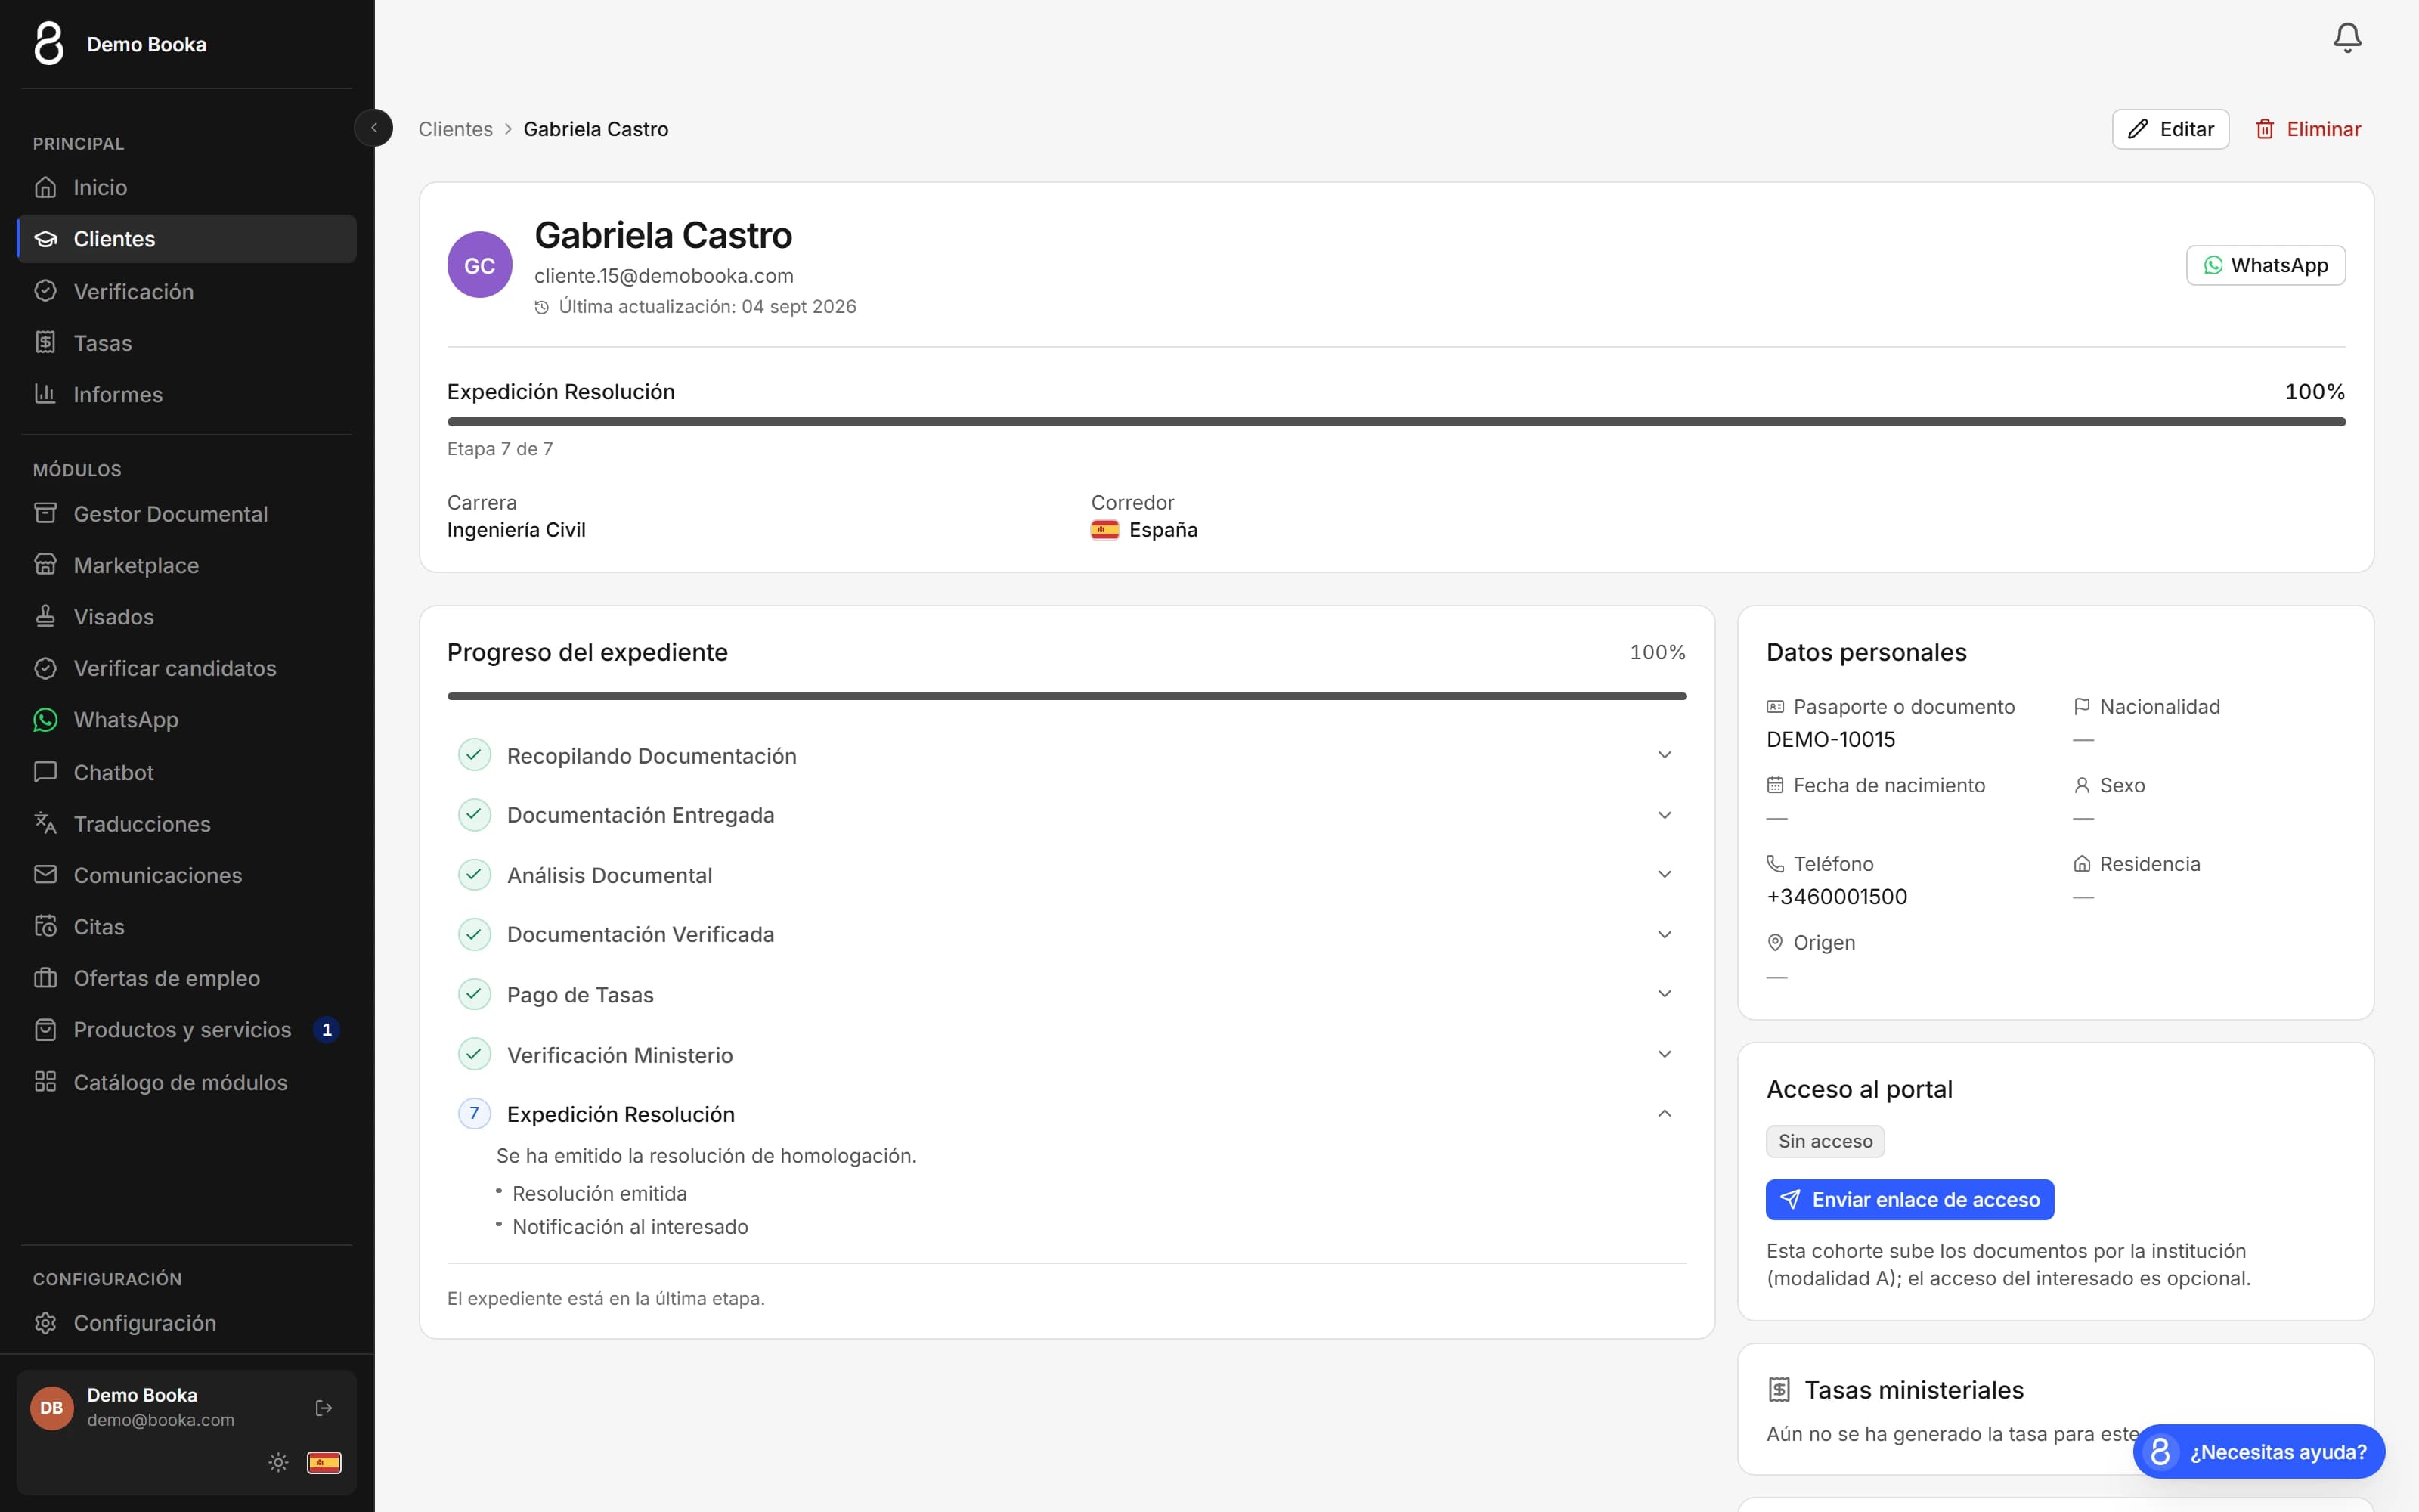2419x1512 pixels.
Task: Collapse the sidebar with the arrow button
Action: click(x=374, y=128)
